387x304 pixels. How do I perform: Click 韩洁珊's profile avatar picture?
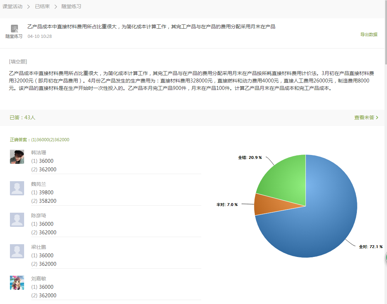[x=17, y=156]
